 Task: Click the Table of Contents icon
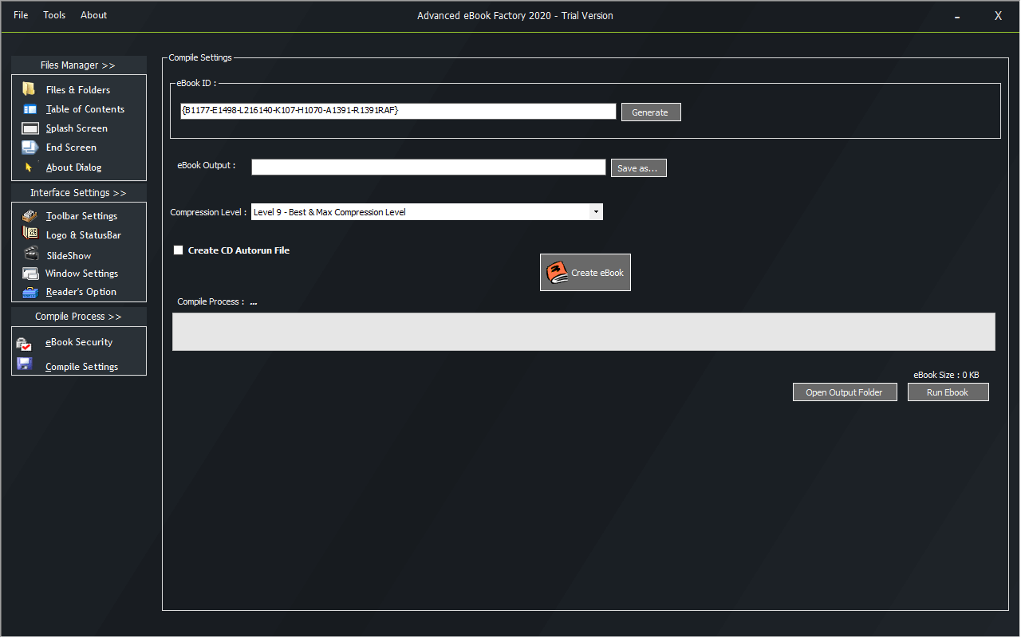pos(30,109)
